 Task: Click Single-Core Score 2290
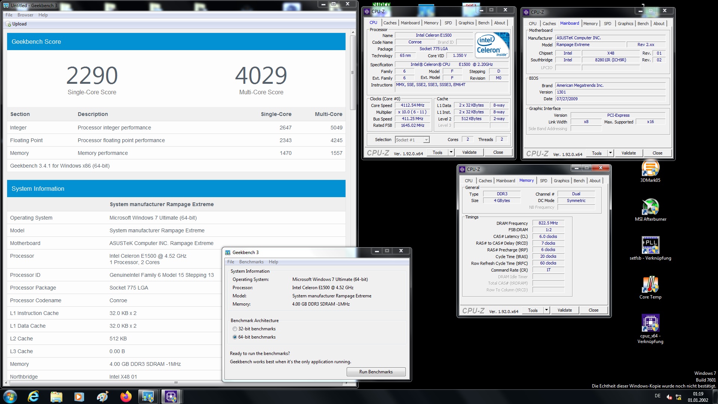pos(92,75)
